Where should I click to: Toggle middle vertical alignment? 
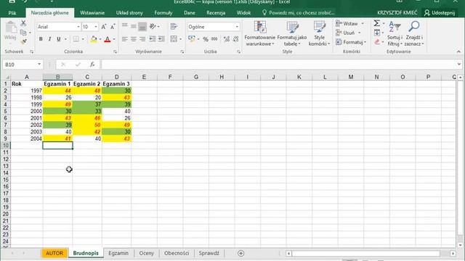click(134, 27)
